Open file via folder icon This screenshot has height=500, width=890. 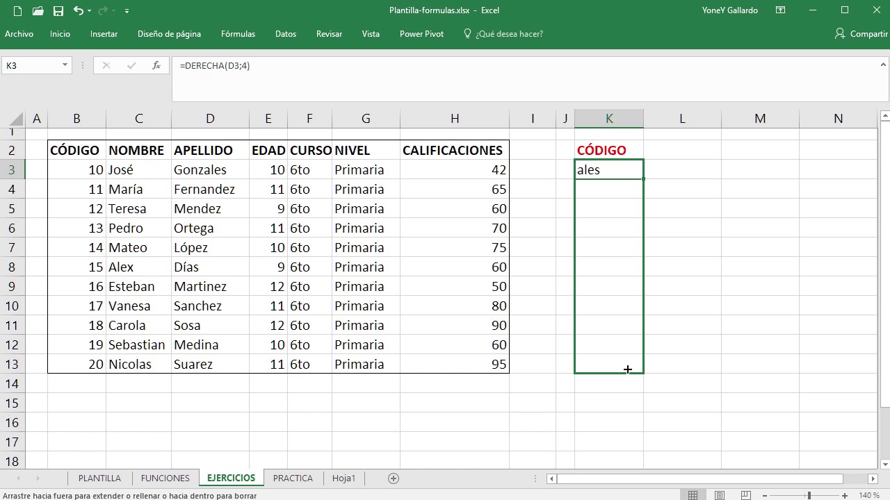click(38, 11)
